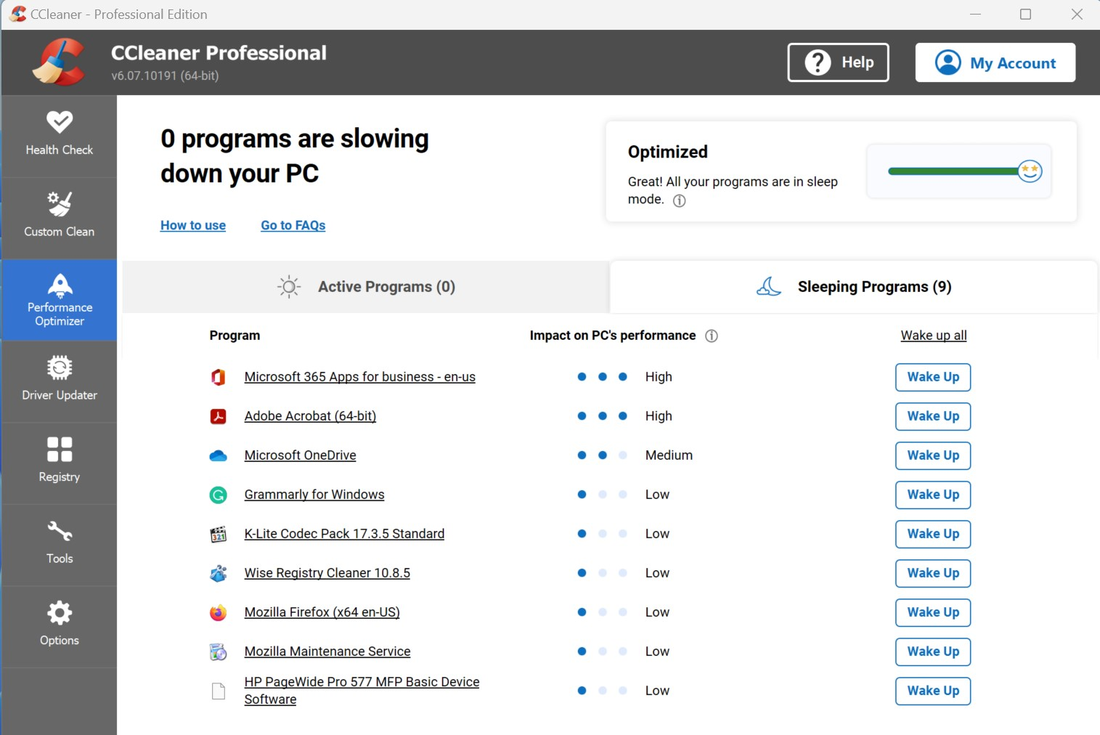This screenshot has height=735, width=1100.
Task: Wake up Adobe Acrobat (64-bit)
Action: tap(932, 416)
